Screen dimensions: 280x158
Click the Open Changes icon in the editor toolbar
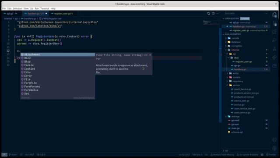coord(209,14)
